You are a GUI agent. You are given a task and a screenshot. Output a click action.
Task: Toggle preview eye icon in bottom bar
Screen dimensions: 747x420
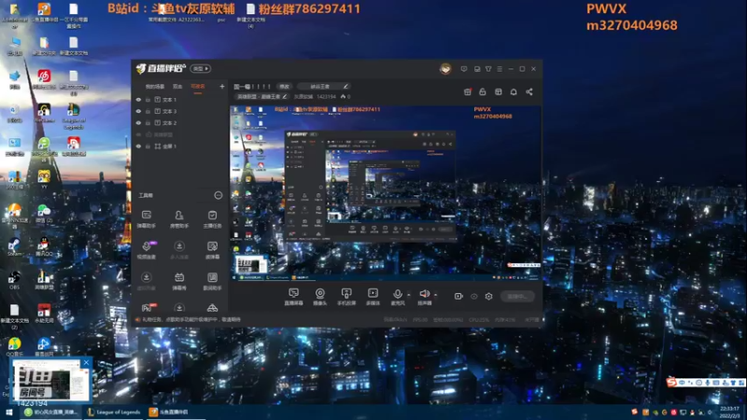tap(474, 296)
